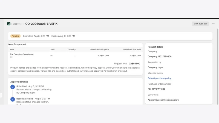Click the By Company buyer timeline text
The width and height of the screenshot is (219, 123).
point(26,93)
